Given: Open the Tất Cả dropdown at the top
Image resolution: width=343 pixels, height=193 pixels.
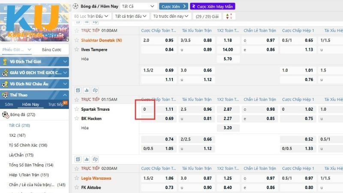Looking at the screenshot, I should coord(138,6).
